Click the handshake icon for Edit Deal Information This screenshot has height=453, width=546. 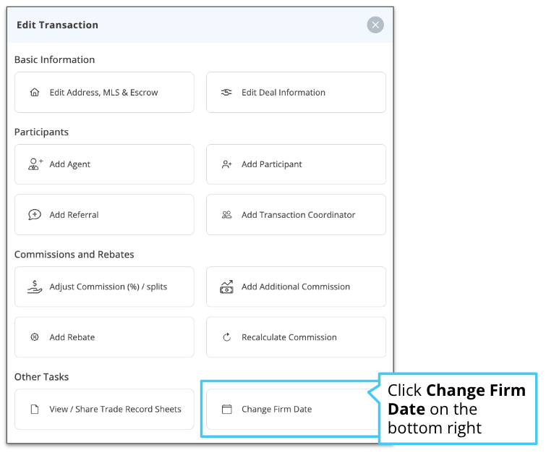[x=226, y=93]
